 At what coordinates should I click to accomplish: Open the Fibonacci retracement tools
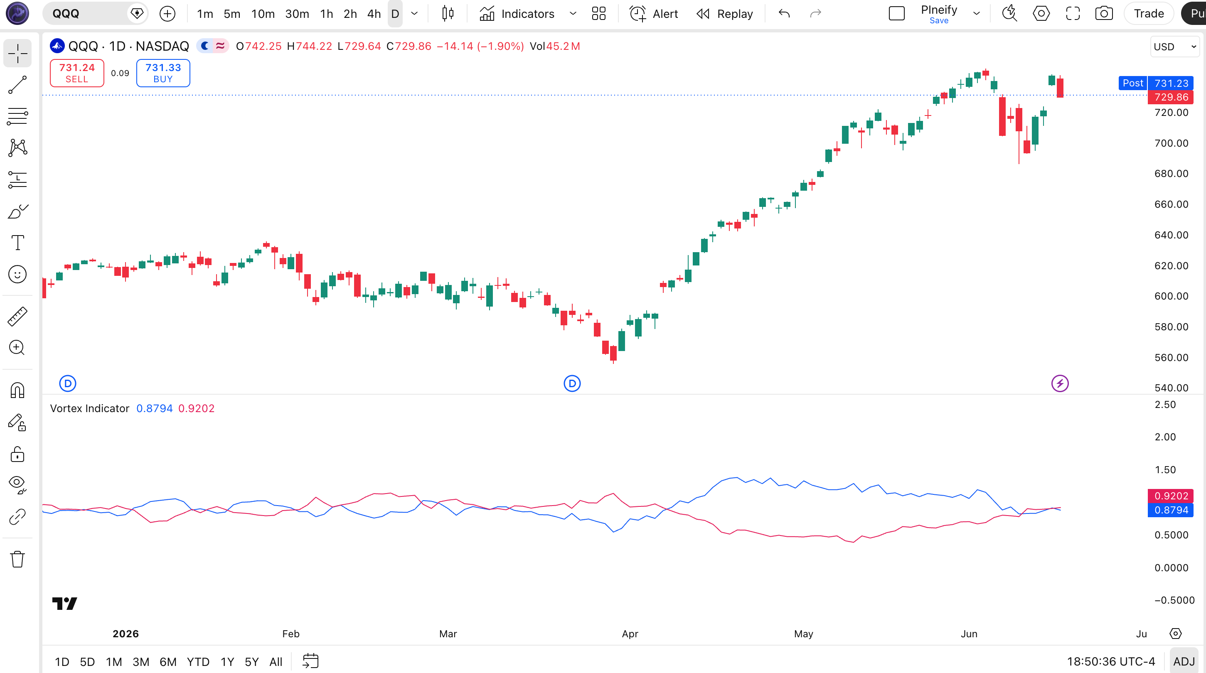click(17, 117)
